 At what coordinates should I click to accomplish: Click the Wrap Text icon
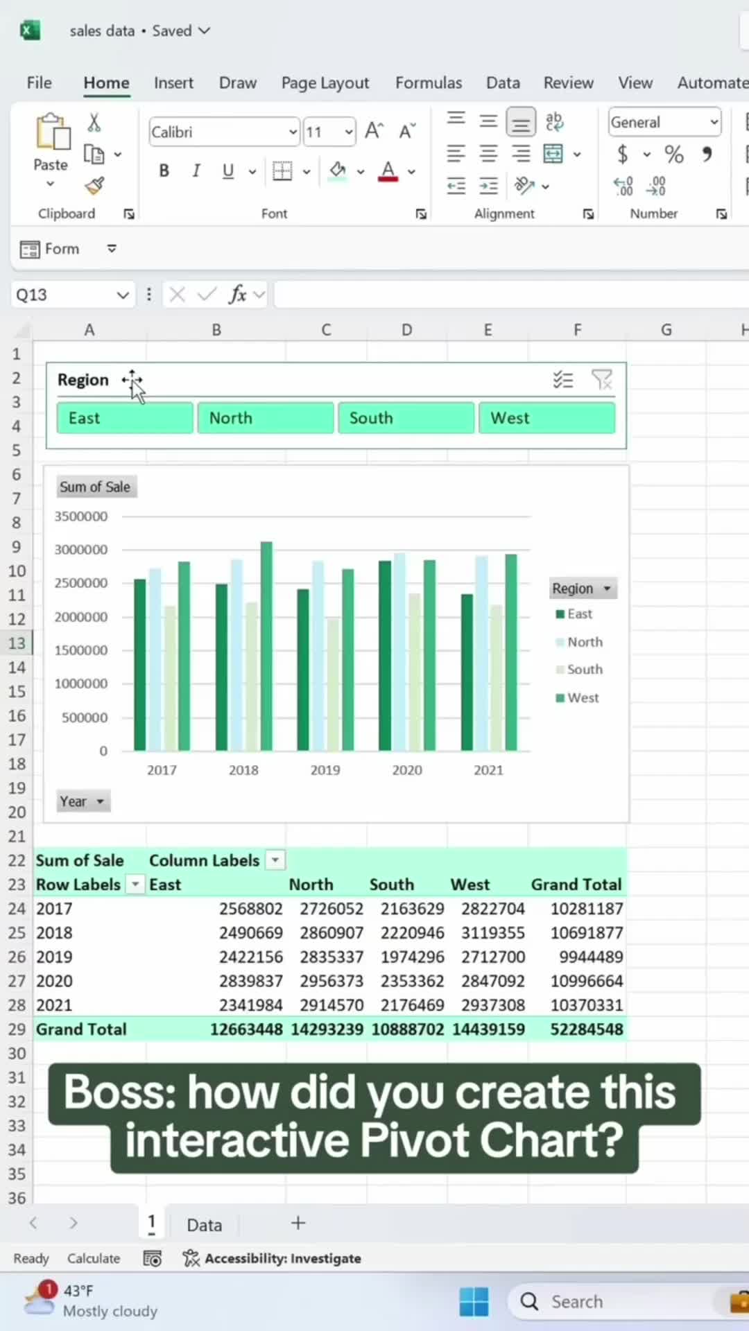pyautogui.click(x=555, y=122)
